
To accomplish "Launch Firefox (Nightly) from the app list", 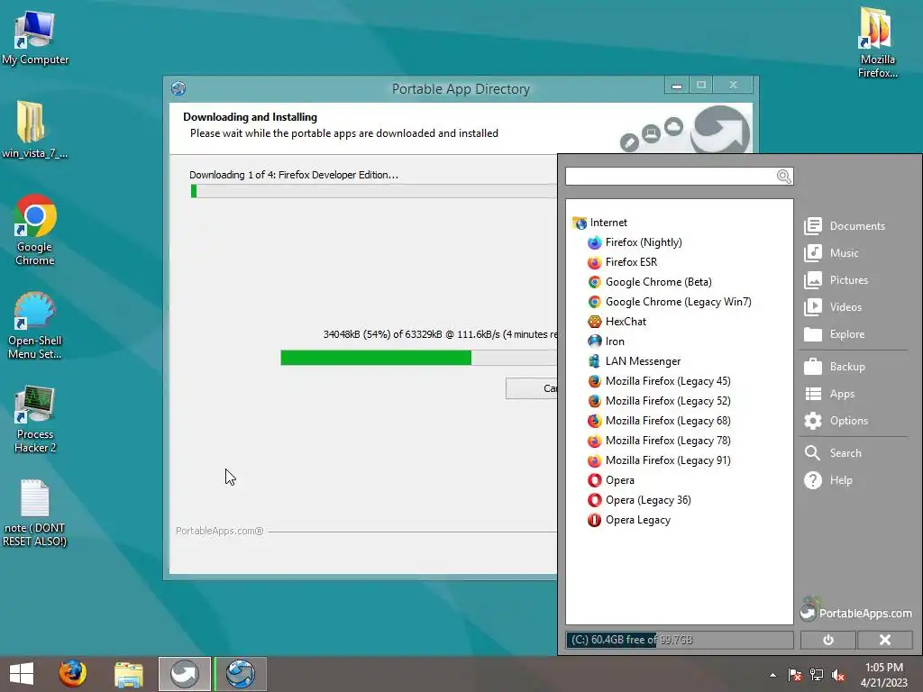I will (x=643, y=242).
